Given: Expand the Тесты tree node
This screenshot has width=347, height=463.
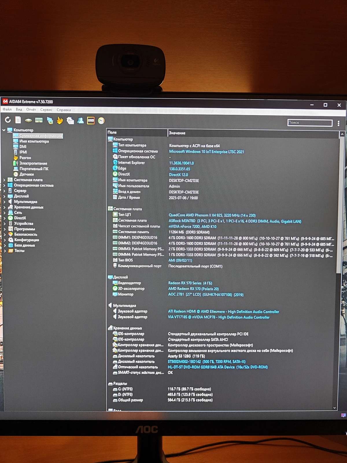Looking at the screenshot, I should 5,251.
